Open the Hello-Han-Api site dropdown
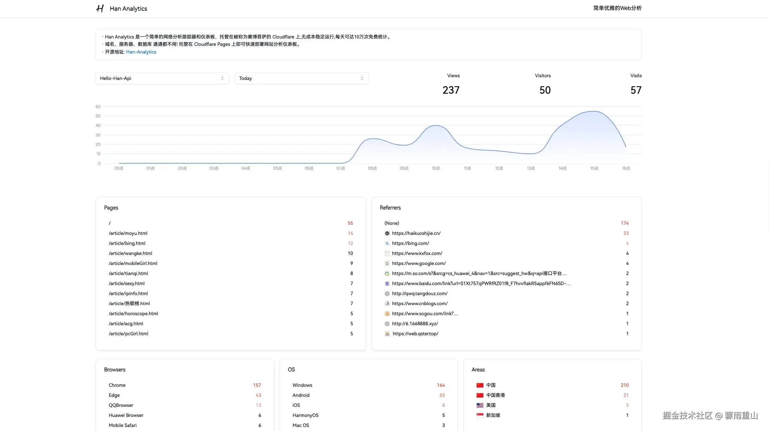The width and height of the screenshot is (769, 431). [x=162, y=78]
